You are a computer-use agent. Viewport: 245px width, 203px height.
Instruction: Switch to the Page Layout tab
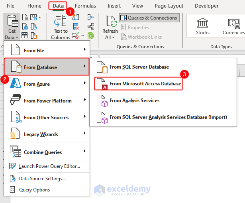[169, 6]
